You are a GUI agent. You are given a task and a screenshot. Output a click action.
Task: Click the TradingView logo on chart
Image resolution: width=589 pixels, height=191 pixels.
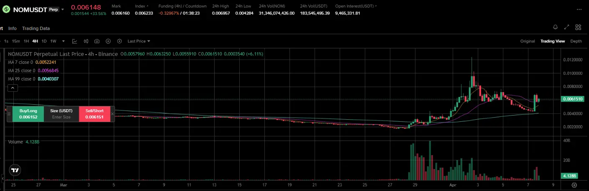click(x=15, y=170)
